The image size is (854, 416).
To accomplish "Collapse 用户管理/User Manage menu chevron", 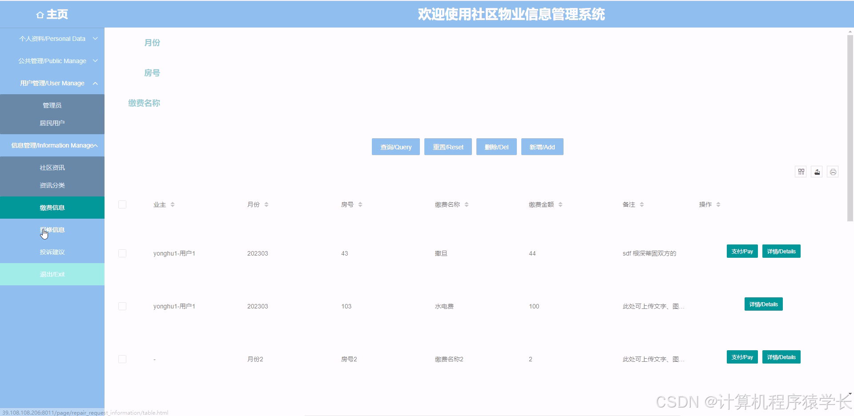I will tap(95, 83).
